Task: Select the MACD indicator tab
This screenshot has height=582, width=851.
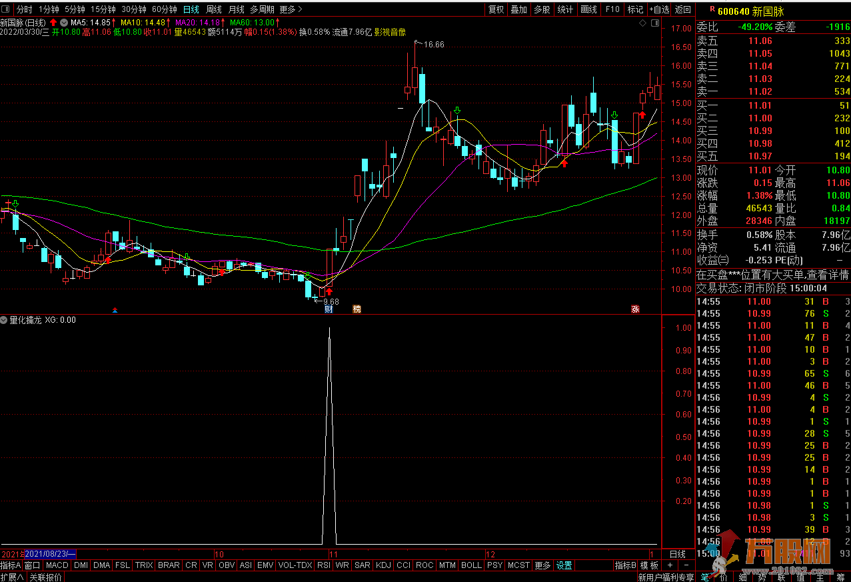Action: pos(57,565)
